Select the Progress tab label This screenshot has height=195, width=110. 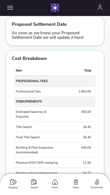coord(13,187)
